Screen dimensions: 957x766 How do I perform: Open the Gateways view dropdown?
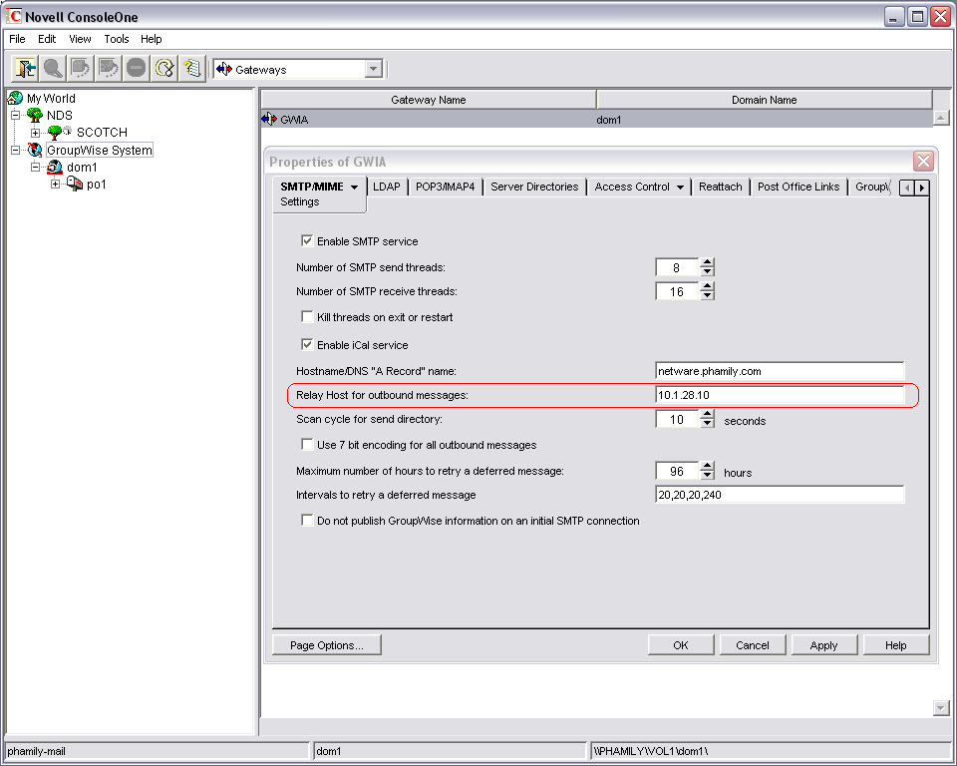374,69
